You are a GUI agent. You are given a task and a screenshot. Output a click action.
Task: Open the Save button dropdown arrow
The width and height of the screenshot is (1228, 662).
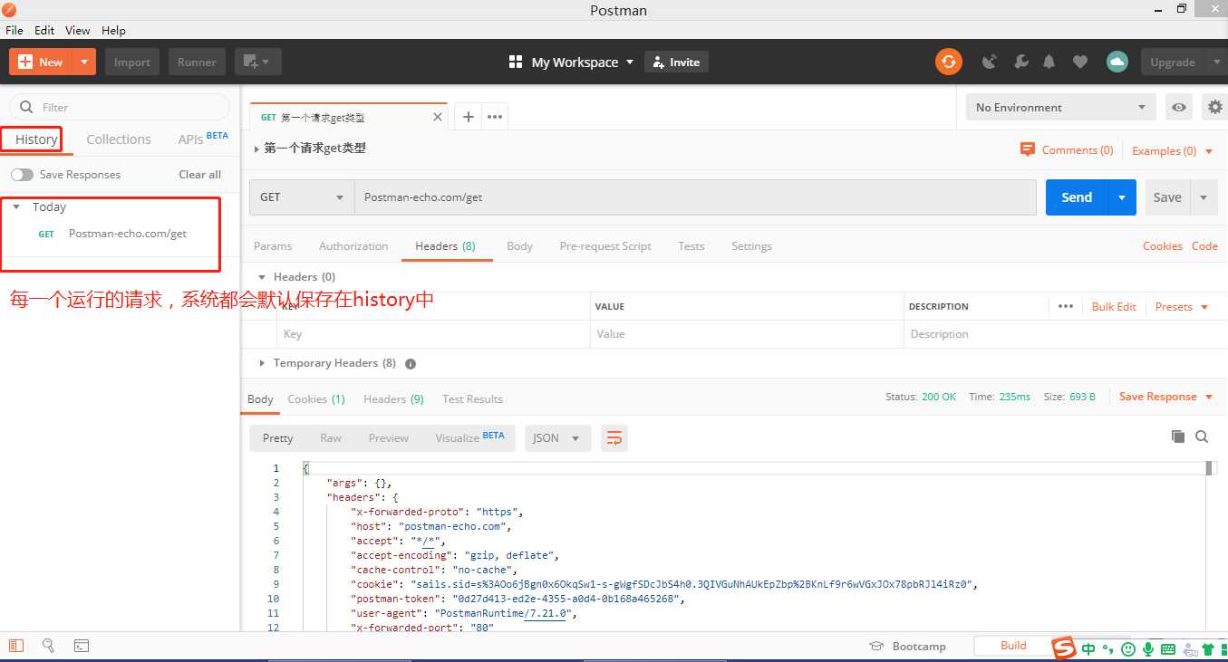pyautogui.click(x=1204, y=197)
